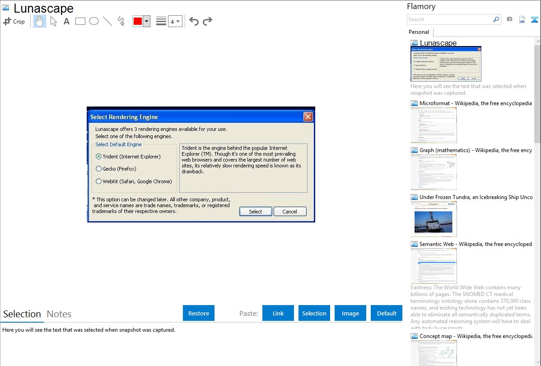Click the icon beside Semantic Web entry
541x366 pixels.
pyautogui.click(x=414, y=244)
